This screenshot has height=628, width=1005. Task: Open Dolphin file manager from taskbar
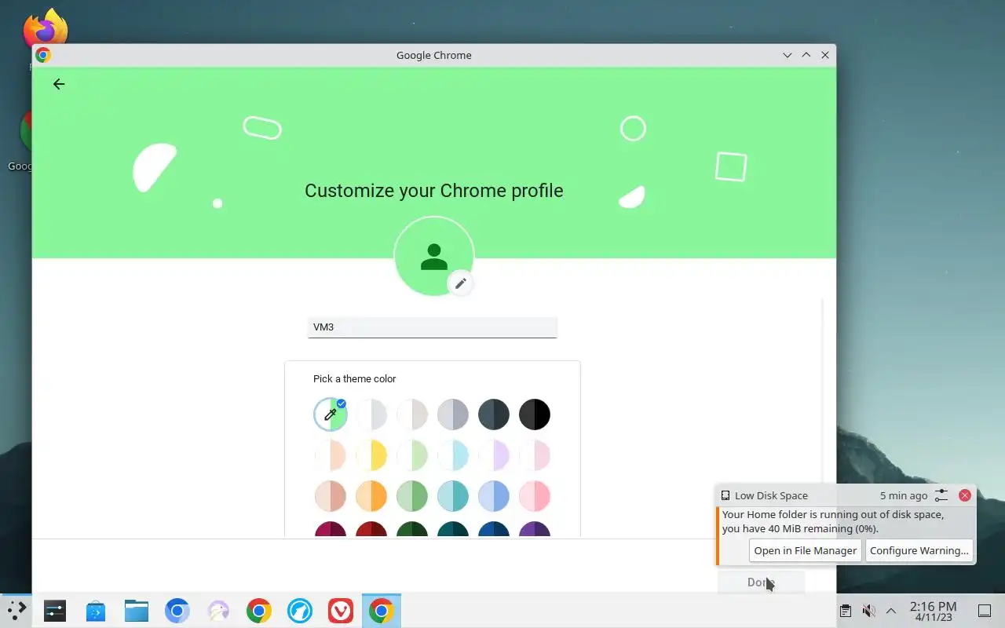coord(137,611)
